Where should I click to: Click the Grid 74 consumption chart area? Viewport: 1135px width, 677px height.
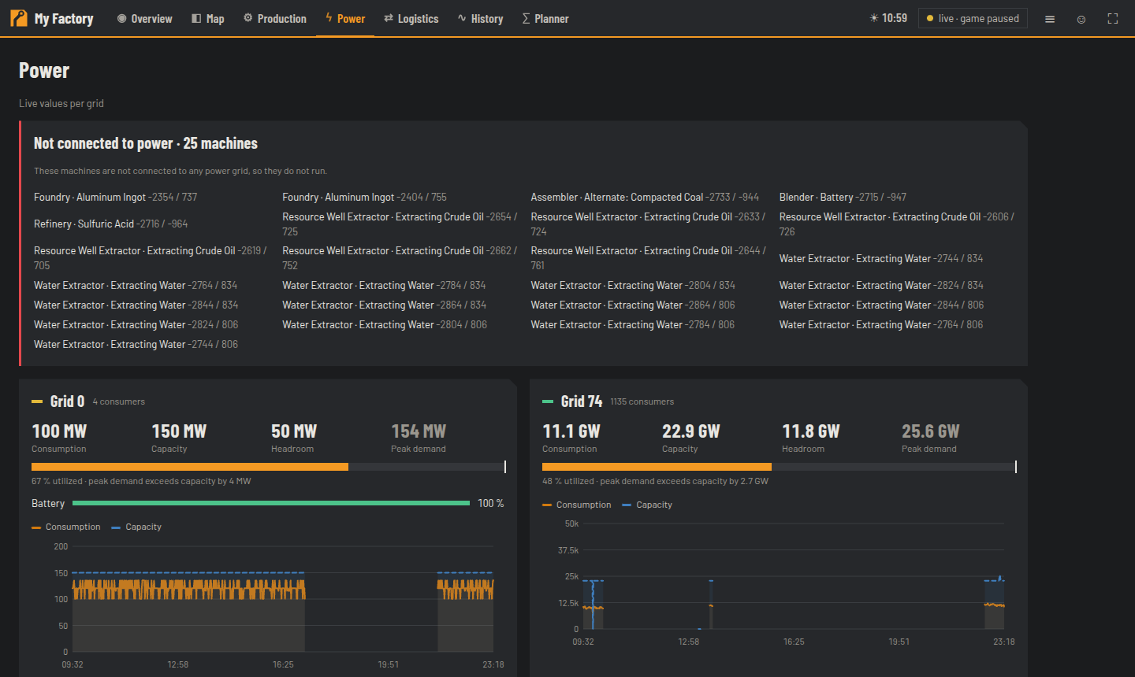click(x=794, y=576)
